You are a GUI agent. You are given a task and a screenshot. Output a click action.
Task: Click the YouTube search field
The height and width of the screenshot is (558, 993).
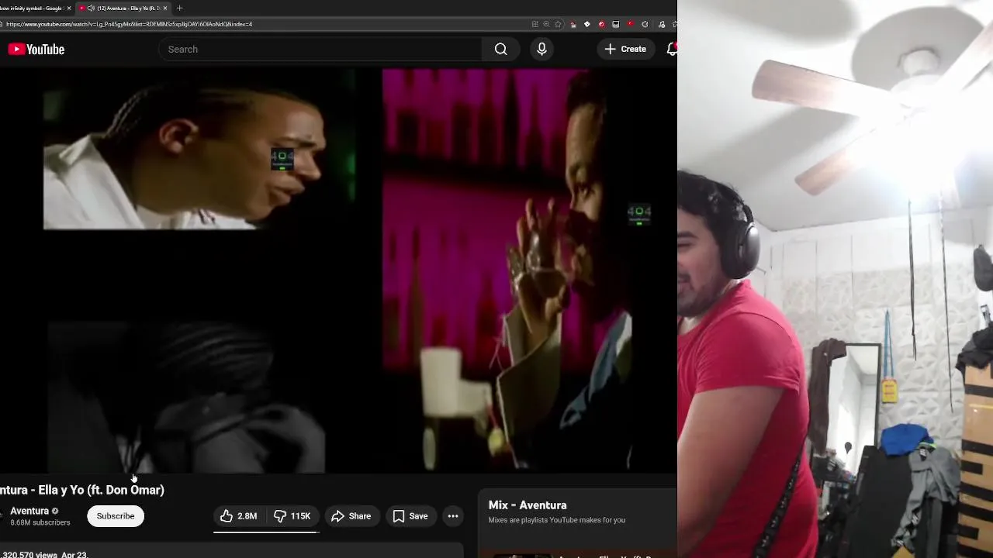pos(320,49)
